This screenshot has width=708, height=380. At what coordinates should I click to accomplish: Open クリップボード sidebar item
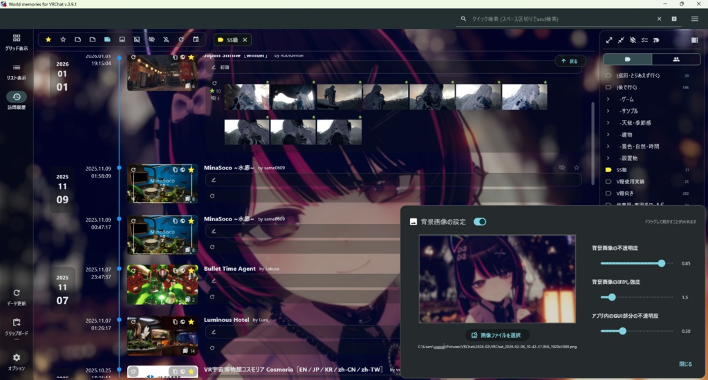click(17, 327)
